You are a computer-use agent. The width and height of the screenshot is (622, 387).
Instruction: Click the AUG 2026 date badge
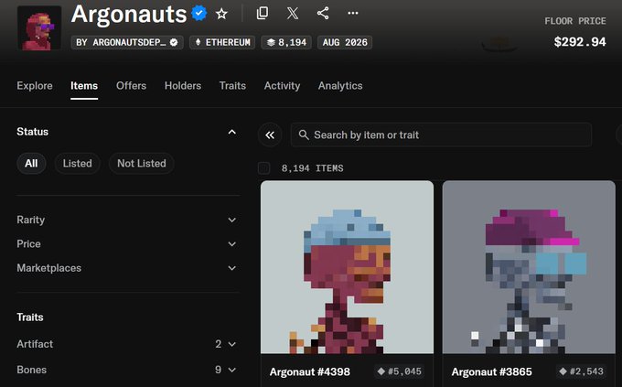click(x=345, y=42)
